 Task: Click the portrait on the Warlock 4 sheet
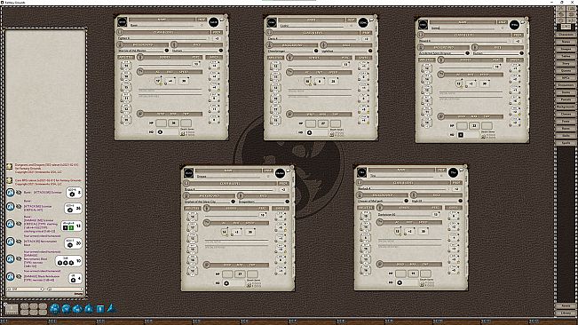tap(361, 172)
